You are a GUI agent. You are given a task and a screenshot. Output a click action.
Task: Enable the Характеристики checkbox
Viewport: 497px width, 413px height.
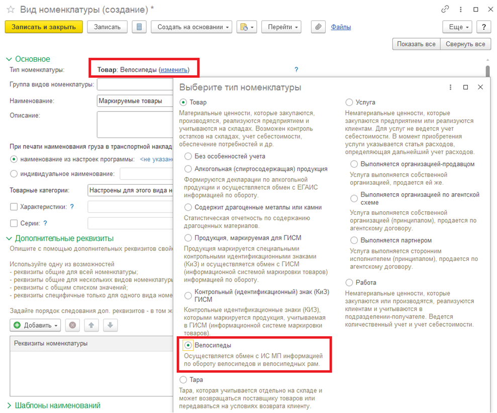coord(14,207)
